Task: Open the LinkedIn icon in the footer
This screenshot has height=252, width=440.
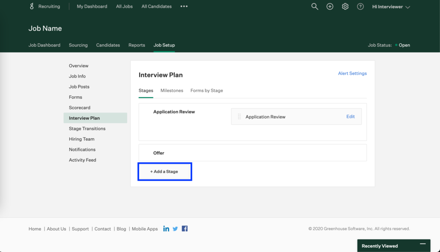Action: (x=166, y=229)
